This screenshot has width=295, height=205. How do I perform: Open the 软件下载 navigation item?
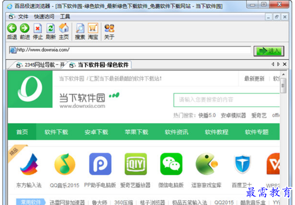pos(56,132)
